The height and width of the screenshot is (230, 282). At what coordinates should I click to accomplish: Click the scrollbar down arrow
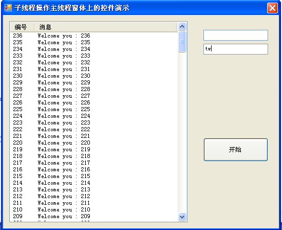click(x=182, y=217)
